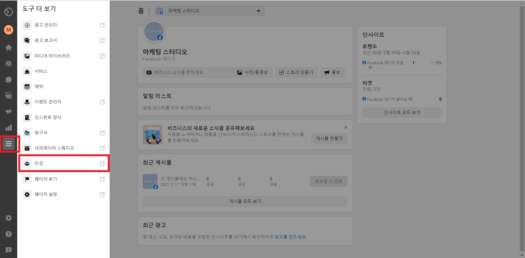Open 페이지 설정 menu item
525x258 pixels.
[x=63, y=194]
